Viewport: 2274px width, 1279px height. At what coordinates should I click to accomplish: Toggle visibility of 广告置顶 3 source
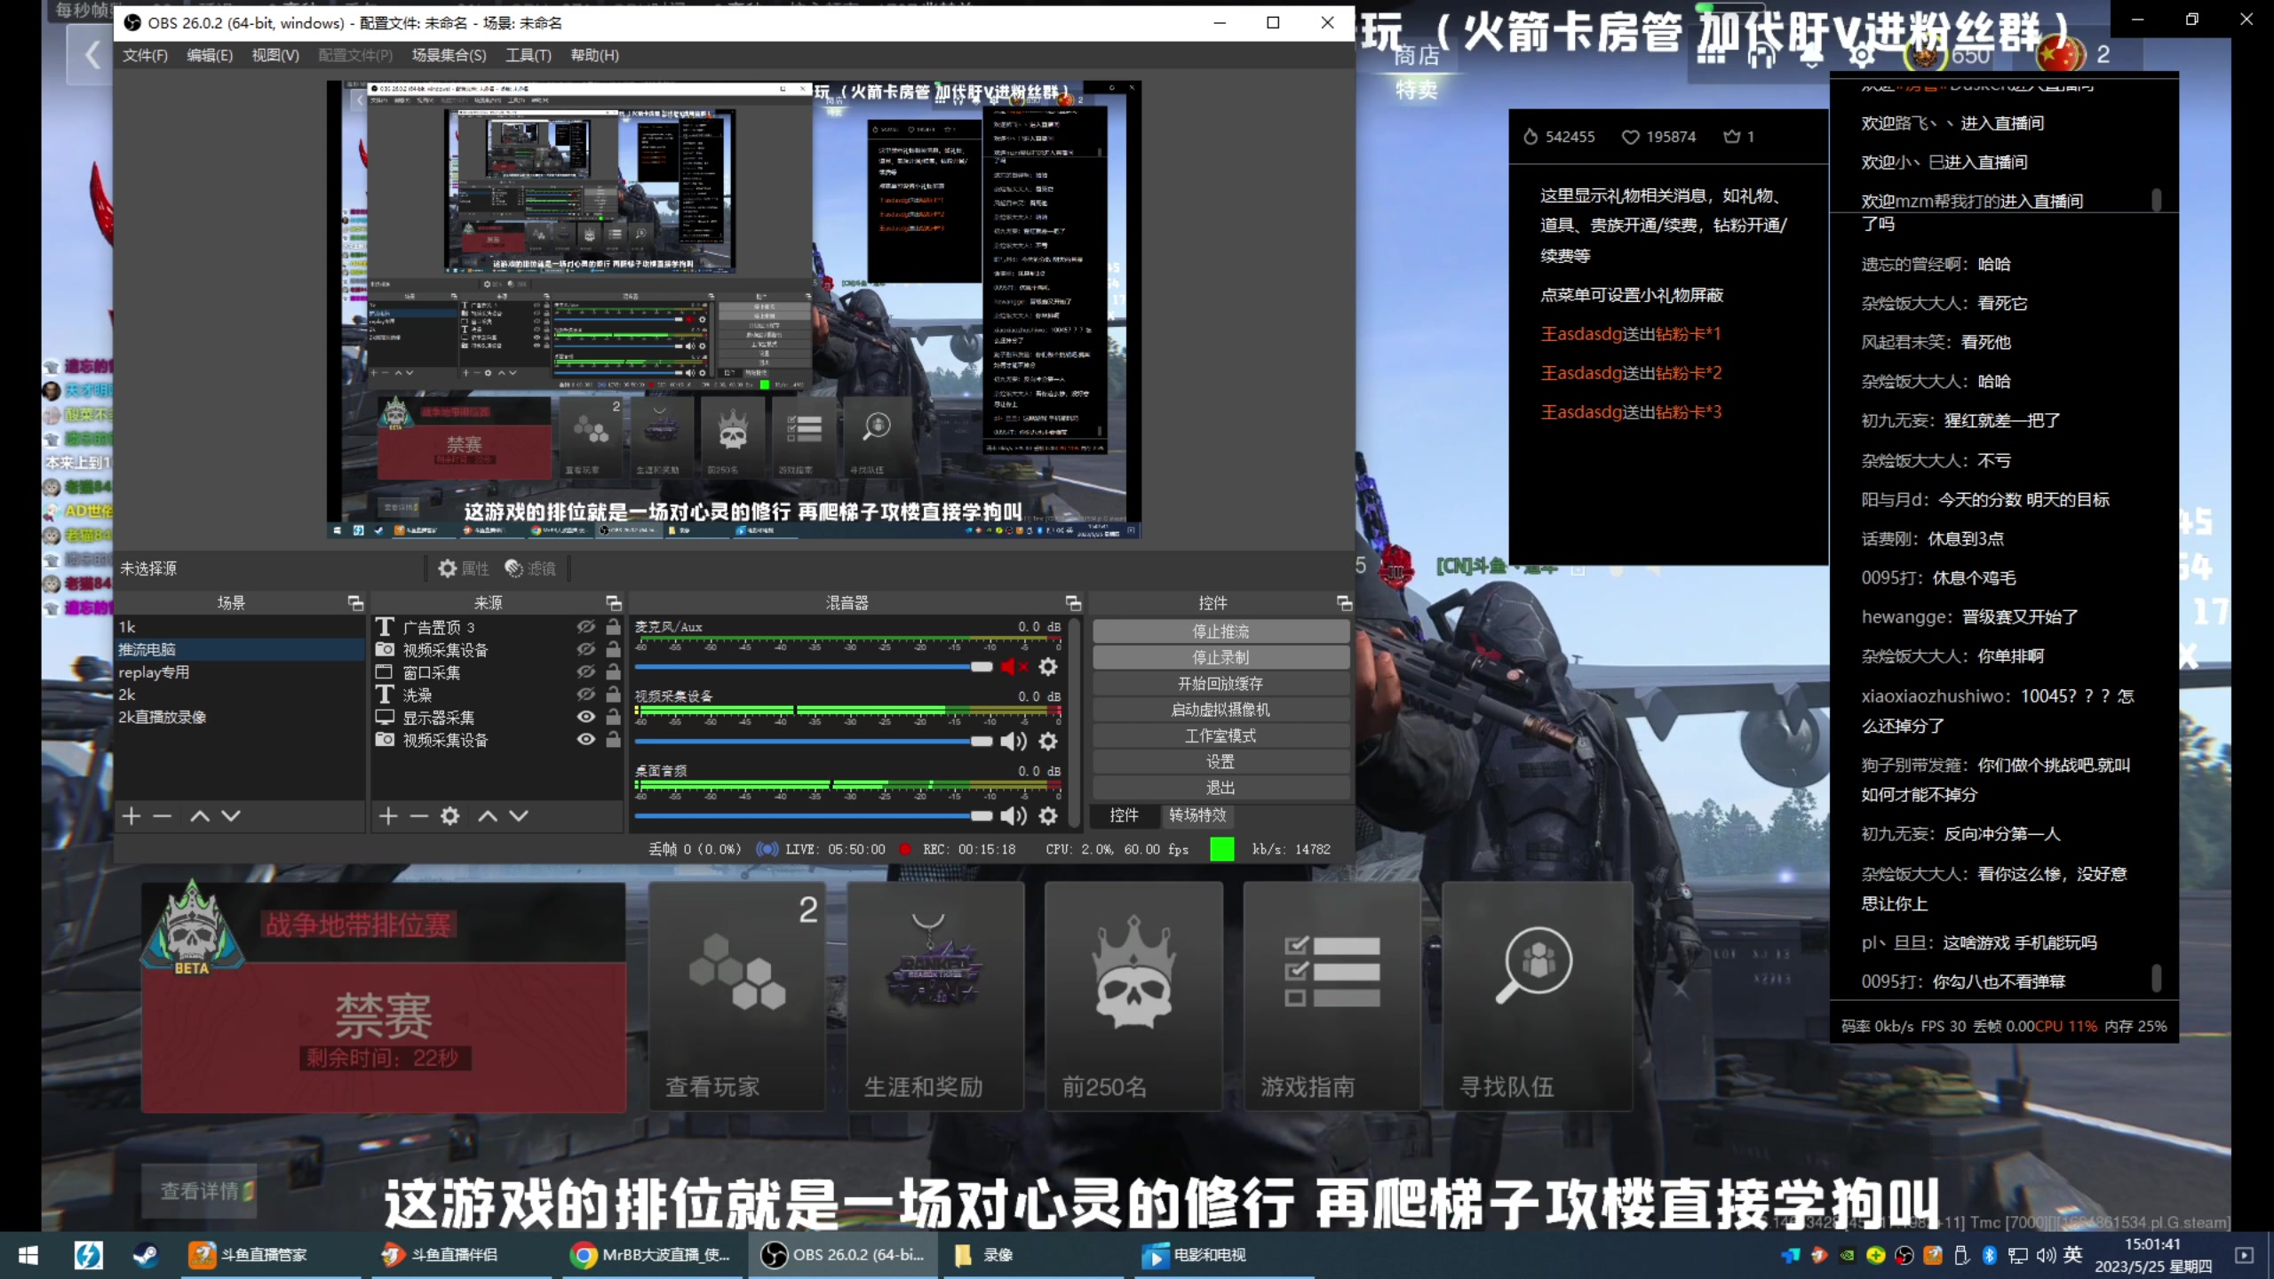click(585, 627)
